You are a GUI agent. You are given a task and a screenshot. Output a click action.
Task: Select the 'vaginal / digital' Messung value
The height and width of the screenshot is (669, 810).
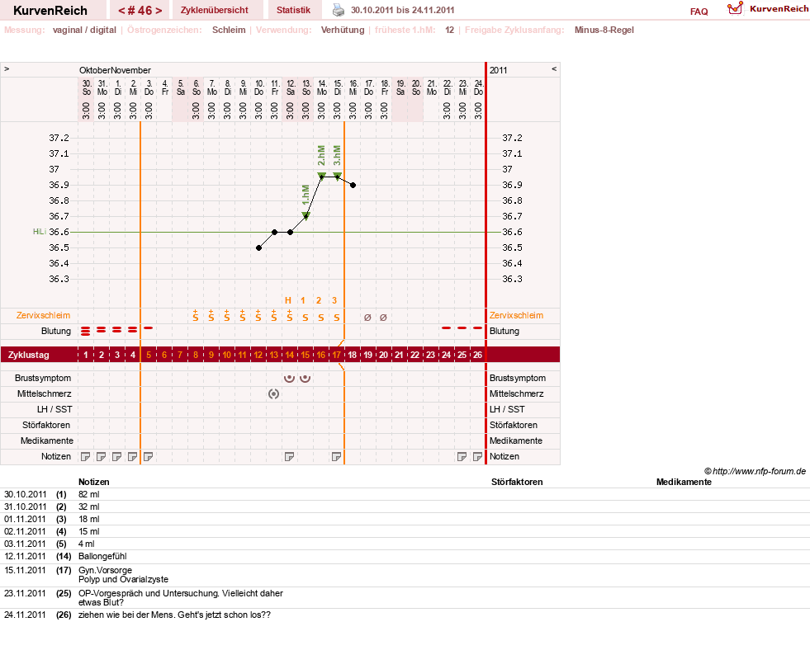pyautogui.click(x=84, y=30)
